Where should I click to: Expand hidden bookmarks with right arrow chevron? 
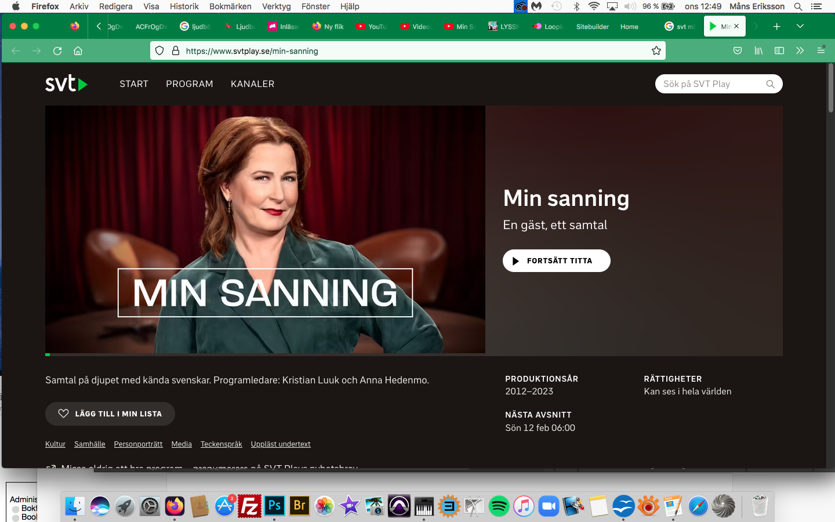pos(756,26)
